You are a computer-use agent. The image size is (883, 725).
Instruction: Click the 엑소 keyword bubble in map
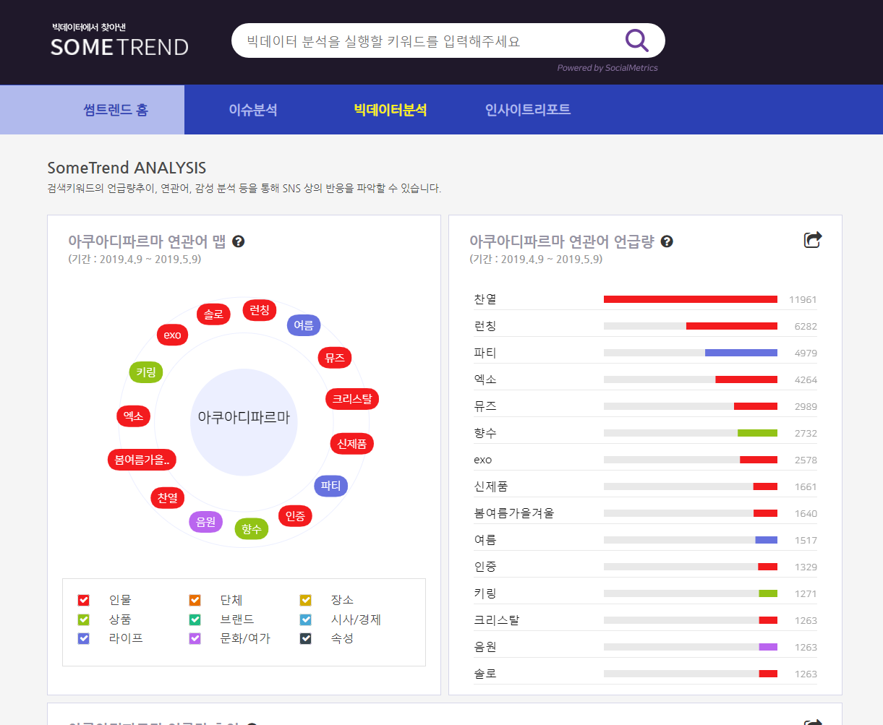[133, 416]
